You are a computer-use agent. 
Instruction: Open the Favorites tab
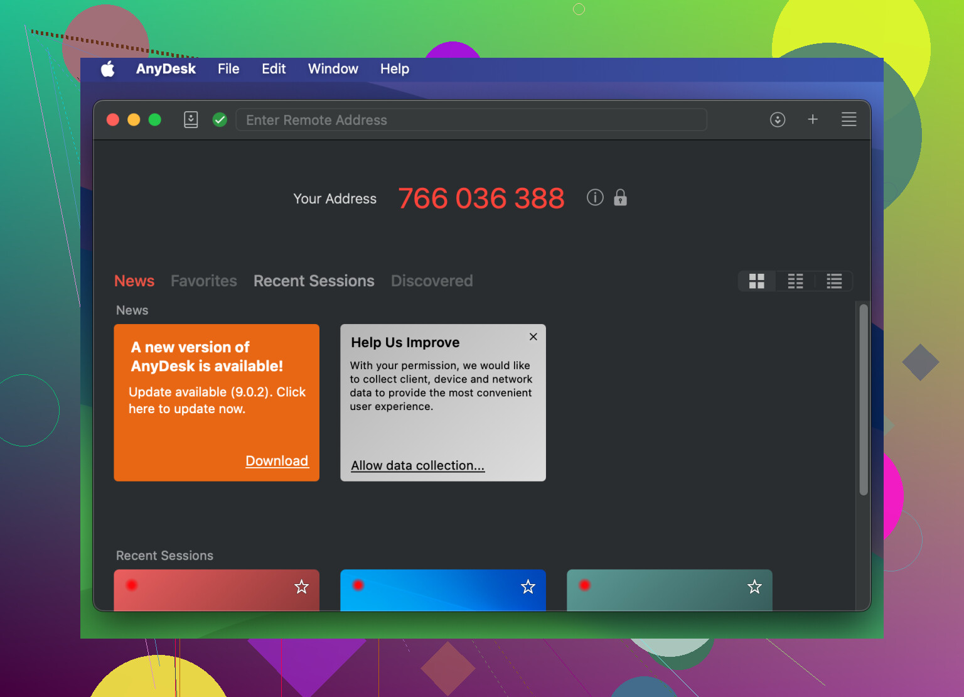coord(204,281)
